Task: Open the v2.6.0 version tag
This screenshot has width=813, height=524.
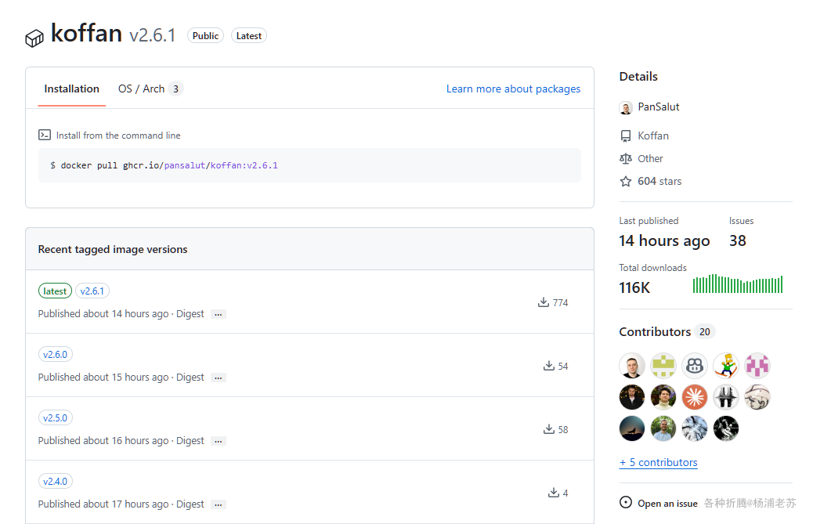Action: pos(56,355)
